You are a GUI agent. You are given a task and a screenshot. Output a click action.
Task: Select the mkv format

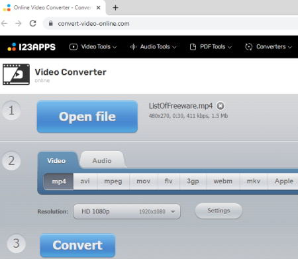coord(254,181)
